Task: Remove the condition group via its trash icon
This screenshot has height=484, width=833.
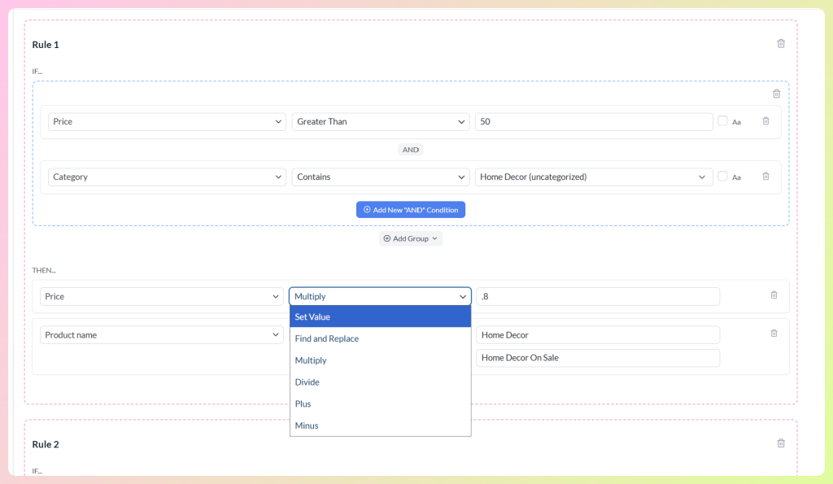Action: 776,93
